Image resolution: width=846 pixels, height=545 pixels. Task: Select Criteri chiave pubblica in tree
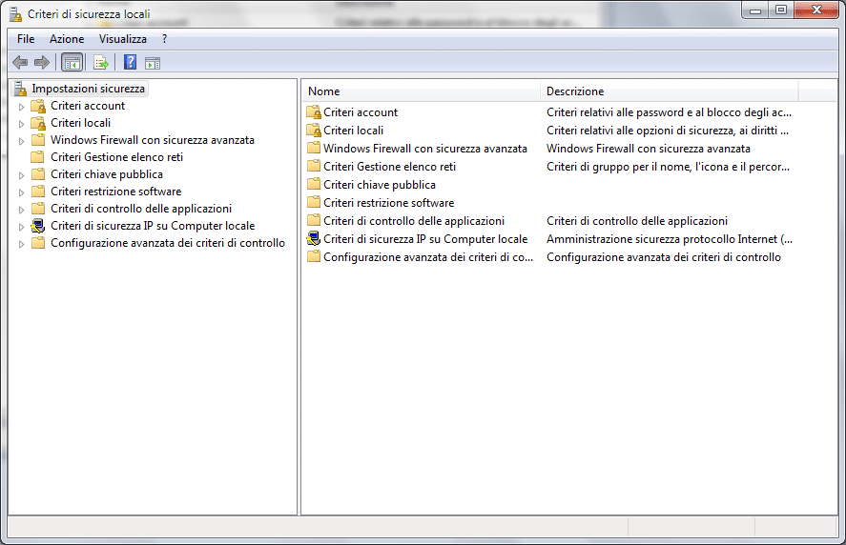pos(106,174)
